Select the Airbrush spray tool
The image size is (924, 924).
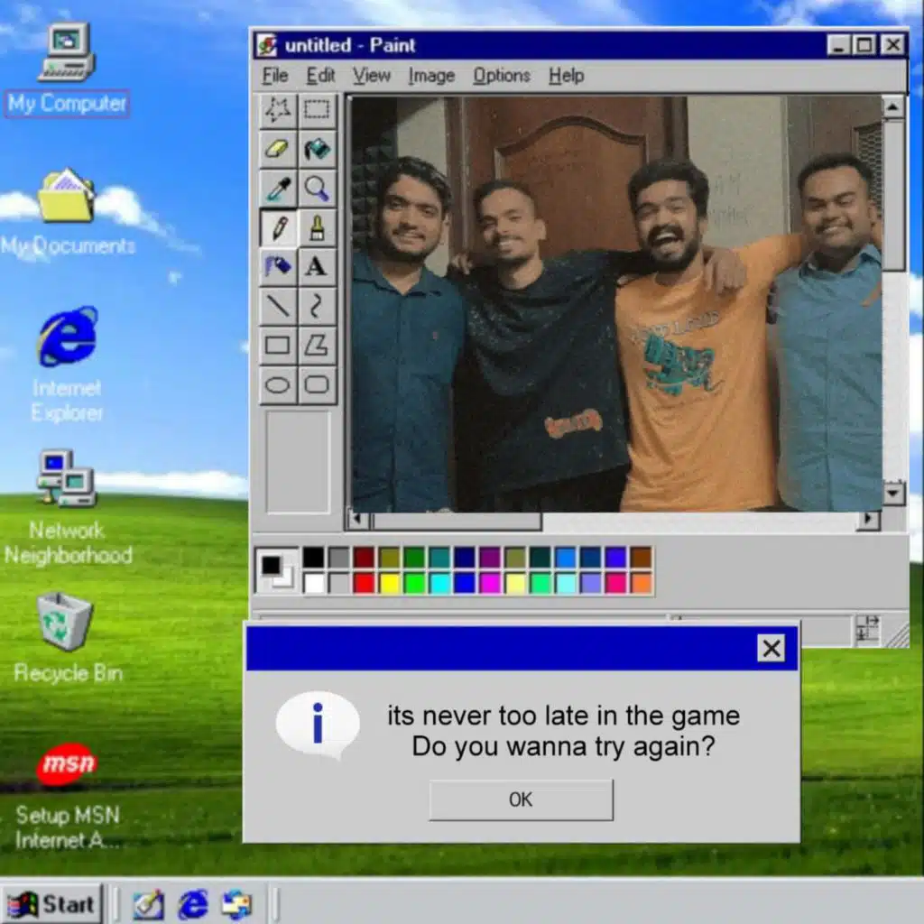278,266
